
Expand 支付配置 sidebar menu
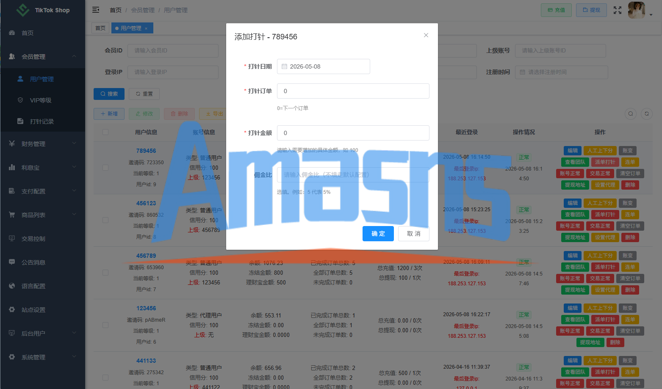point(42,191)
